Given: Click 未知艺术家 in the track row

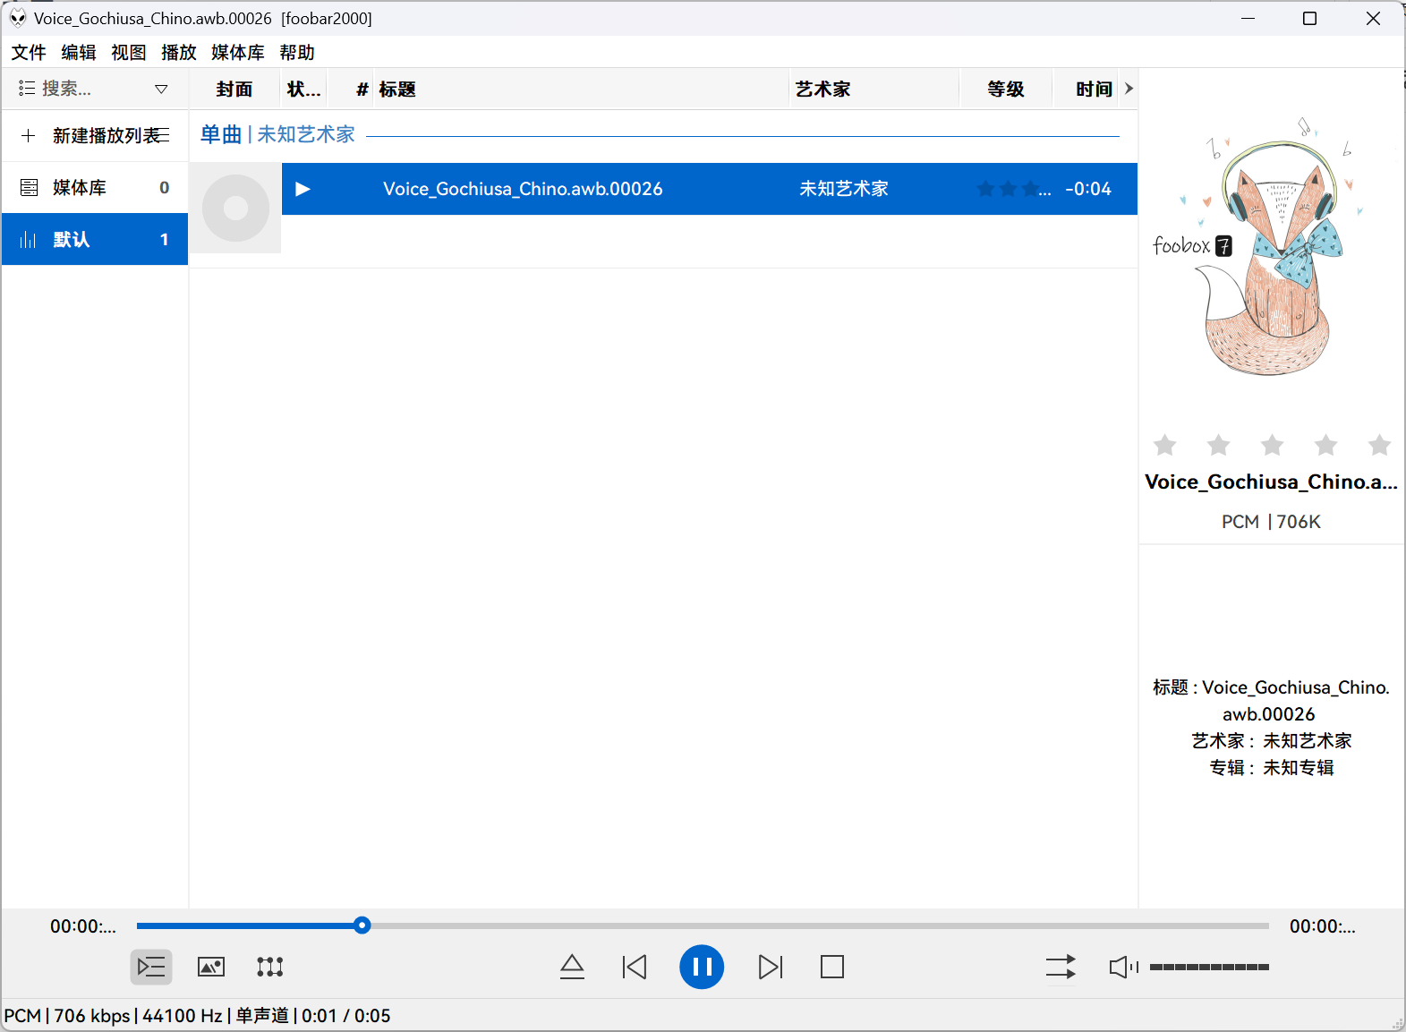Looking at the screenshot, I should tap(843, 189).
